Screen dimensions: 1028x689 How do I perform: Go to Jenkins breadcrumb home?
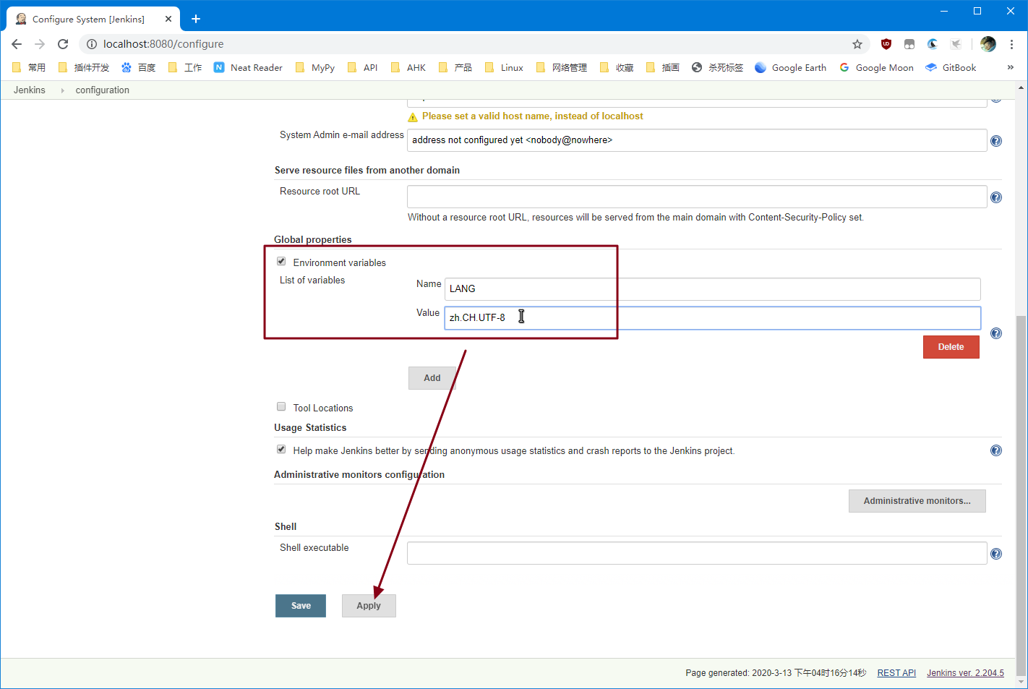(30, 90)
